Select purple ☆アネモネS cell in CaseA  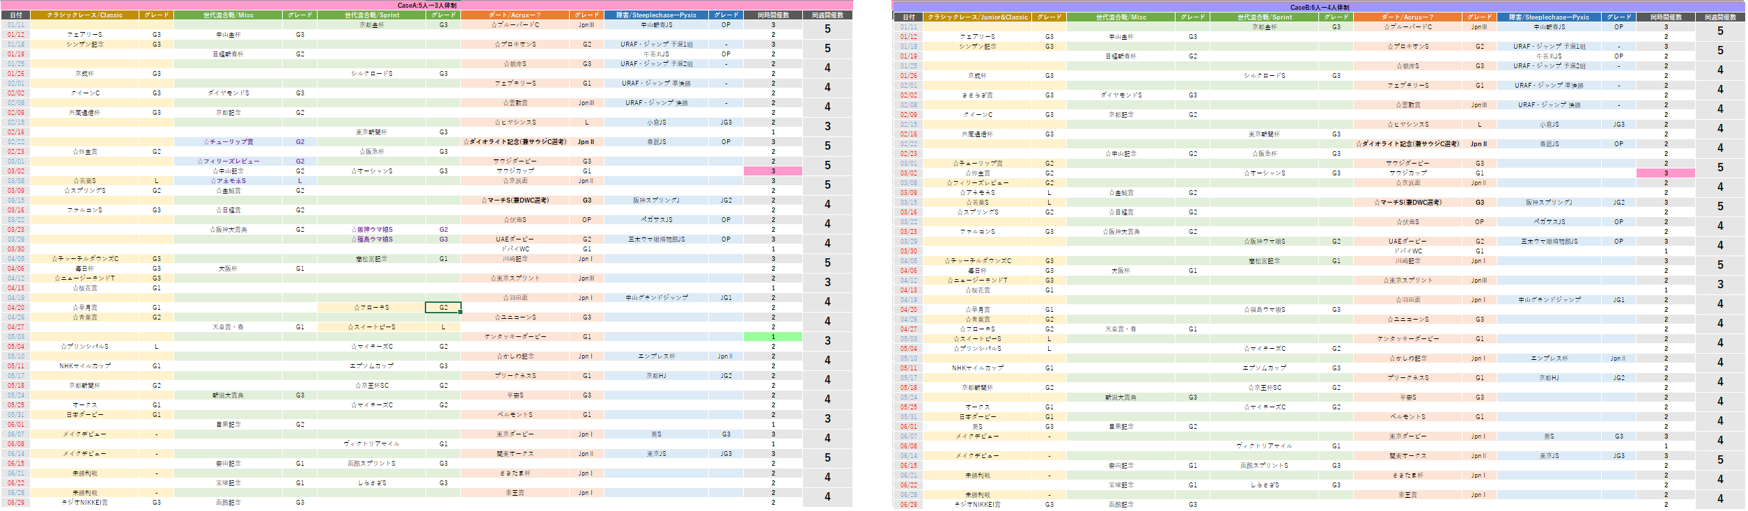coord(228,180)
